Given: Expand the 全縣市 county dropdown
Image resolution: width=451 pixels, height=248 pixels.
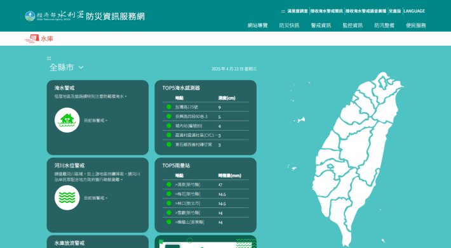Looking at the screenshot, I should [67, 67].
